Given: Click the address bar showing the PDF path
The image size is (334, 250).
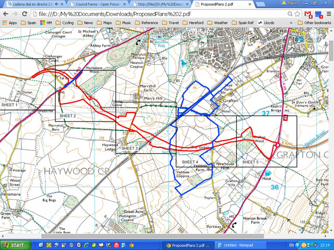Looking at the screenshot, I should click(157, 14).
